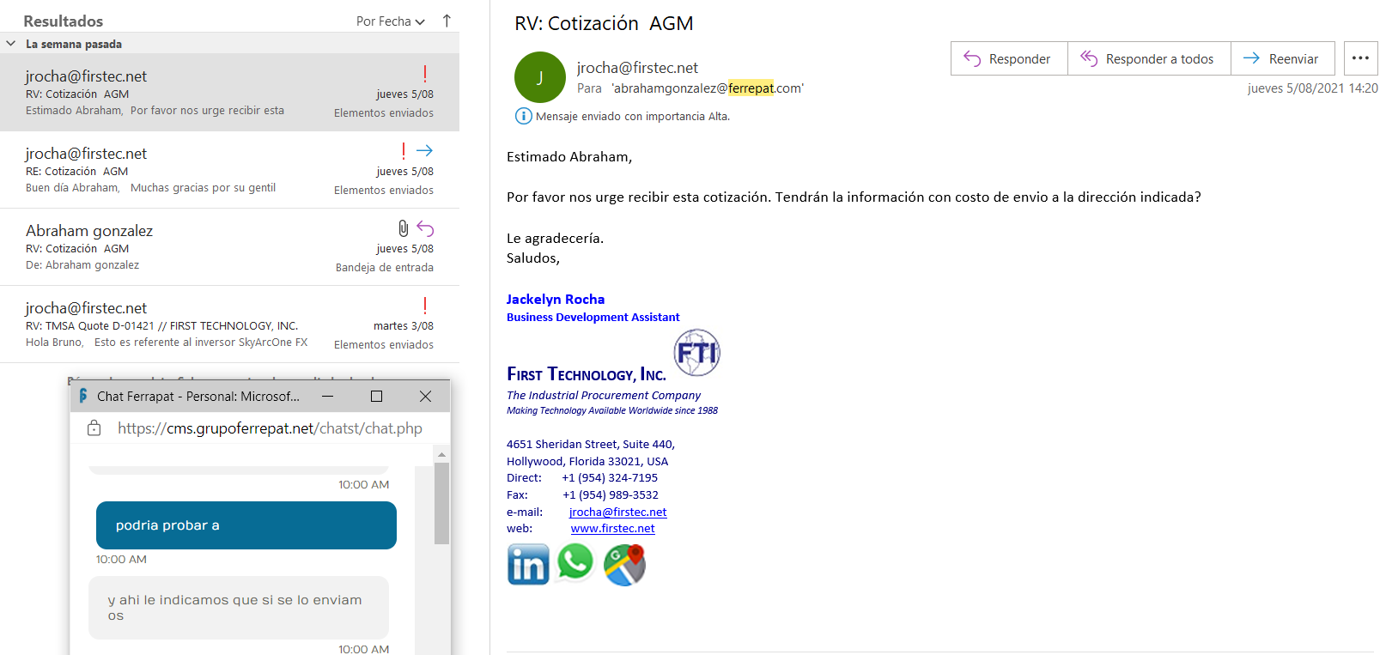
Task: Click the Google Maps icon in signature
Action: (x=624, y=565)
